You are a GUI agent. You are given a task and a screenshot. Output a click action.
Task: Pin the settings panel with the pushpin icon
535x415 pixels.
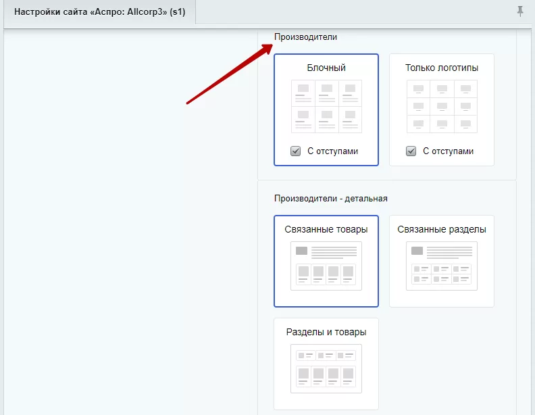520,11
